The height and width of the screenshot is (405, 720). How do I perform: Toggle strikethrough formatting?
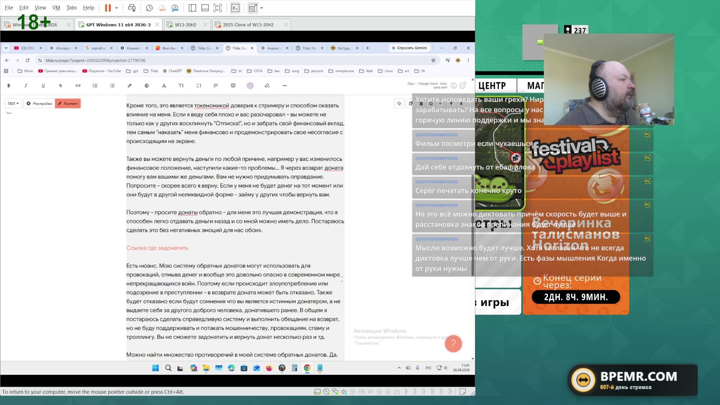pos(60,85)
